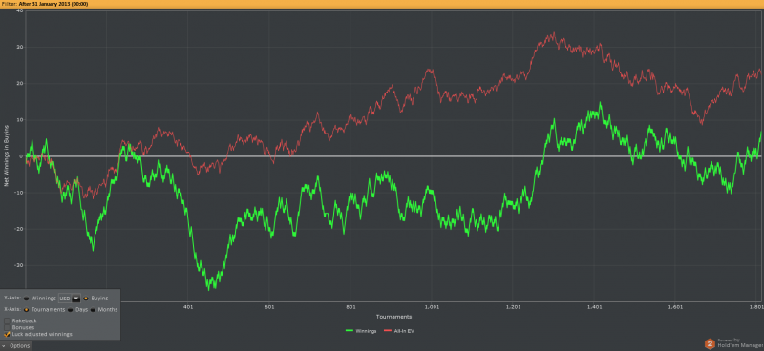Viewport: 764px width, 351px height.
Task: Click the x-axis label '1,001'
Action: click(x=432, y=308)
